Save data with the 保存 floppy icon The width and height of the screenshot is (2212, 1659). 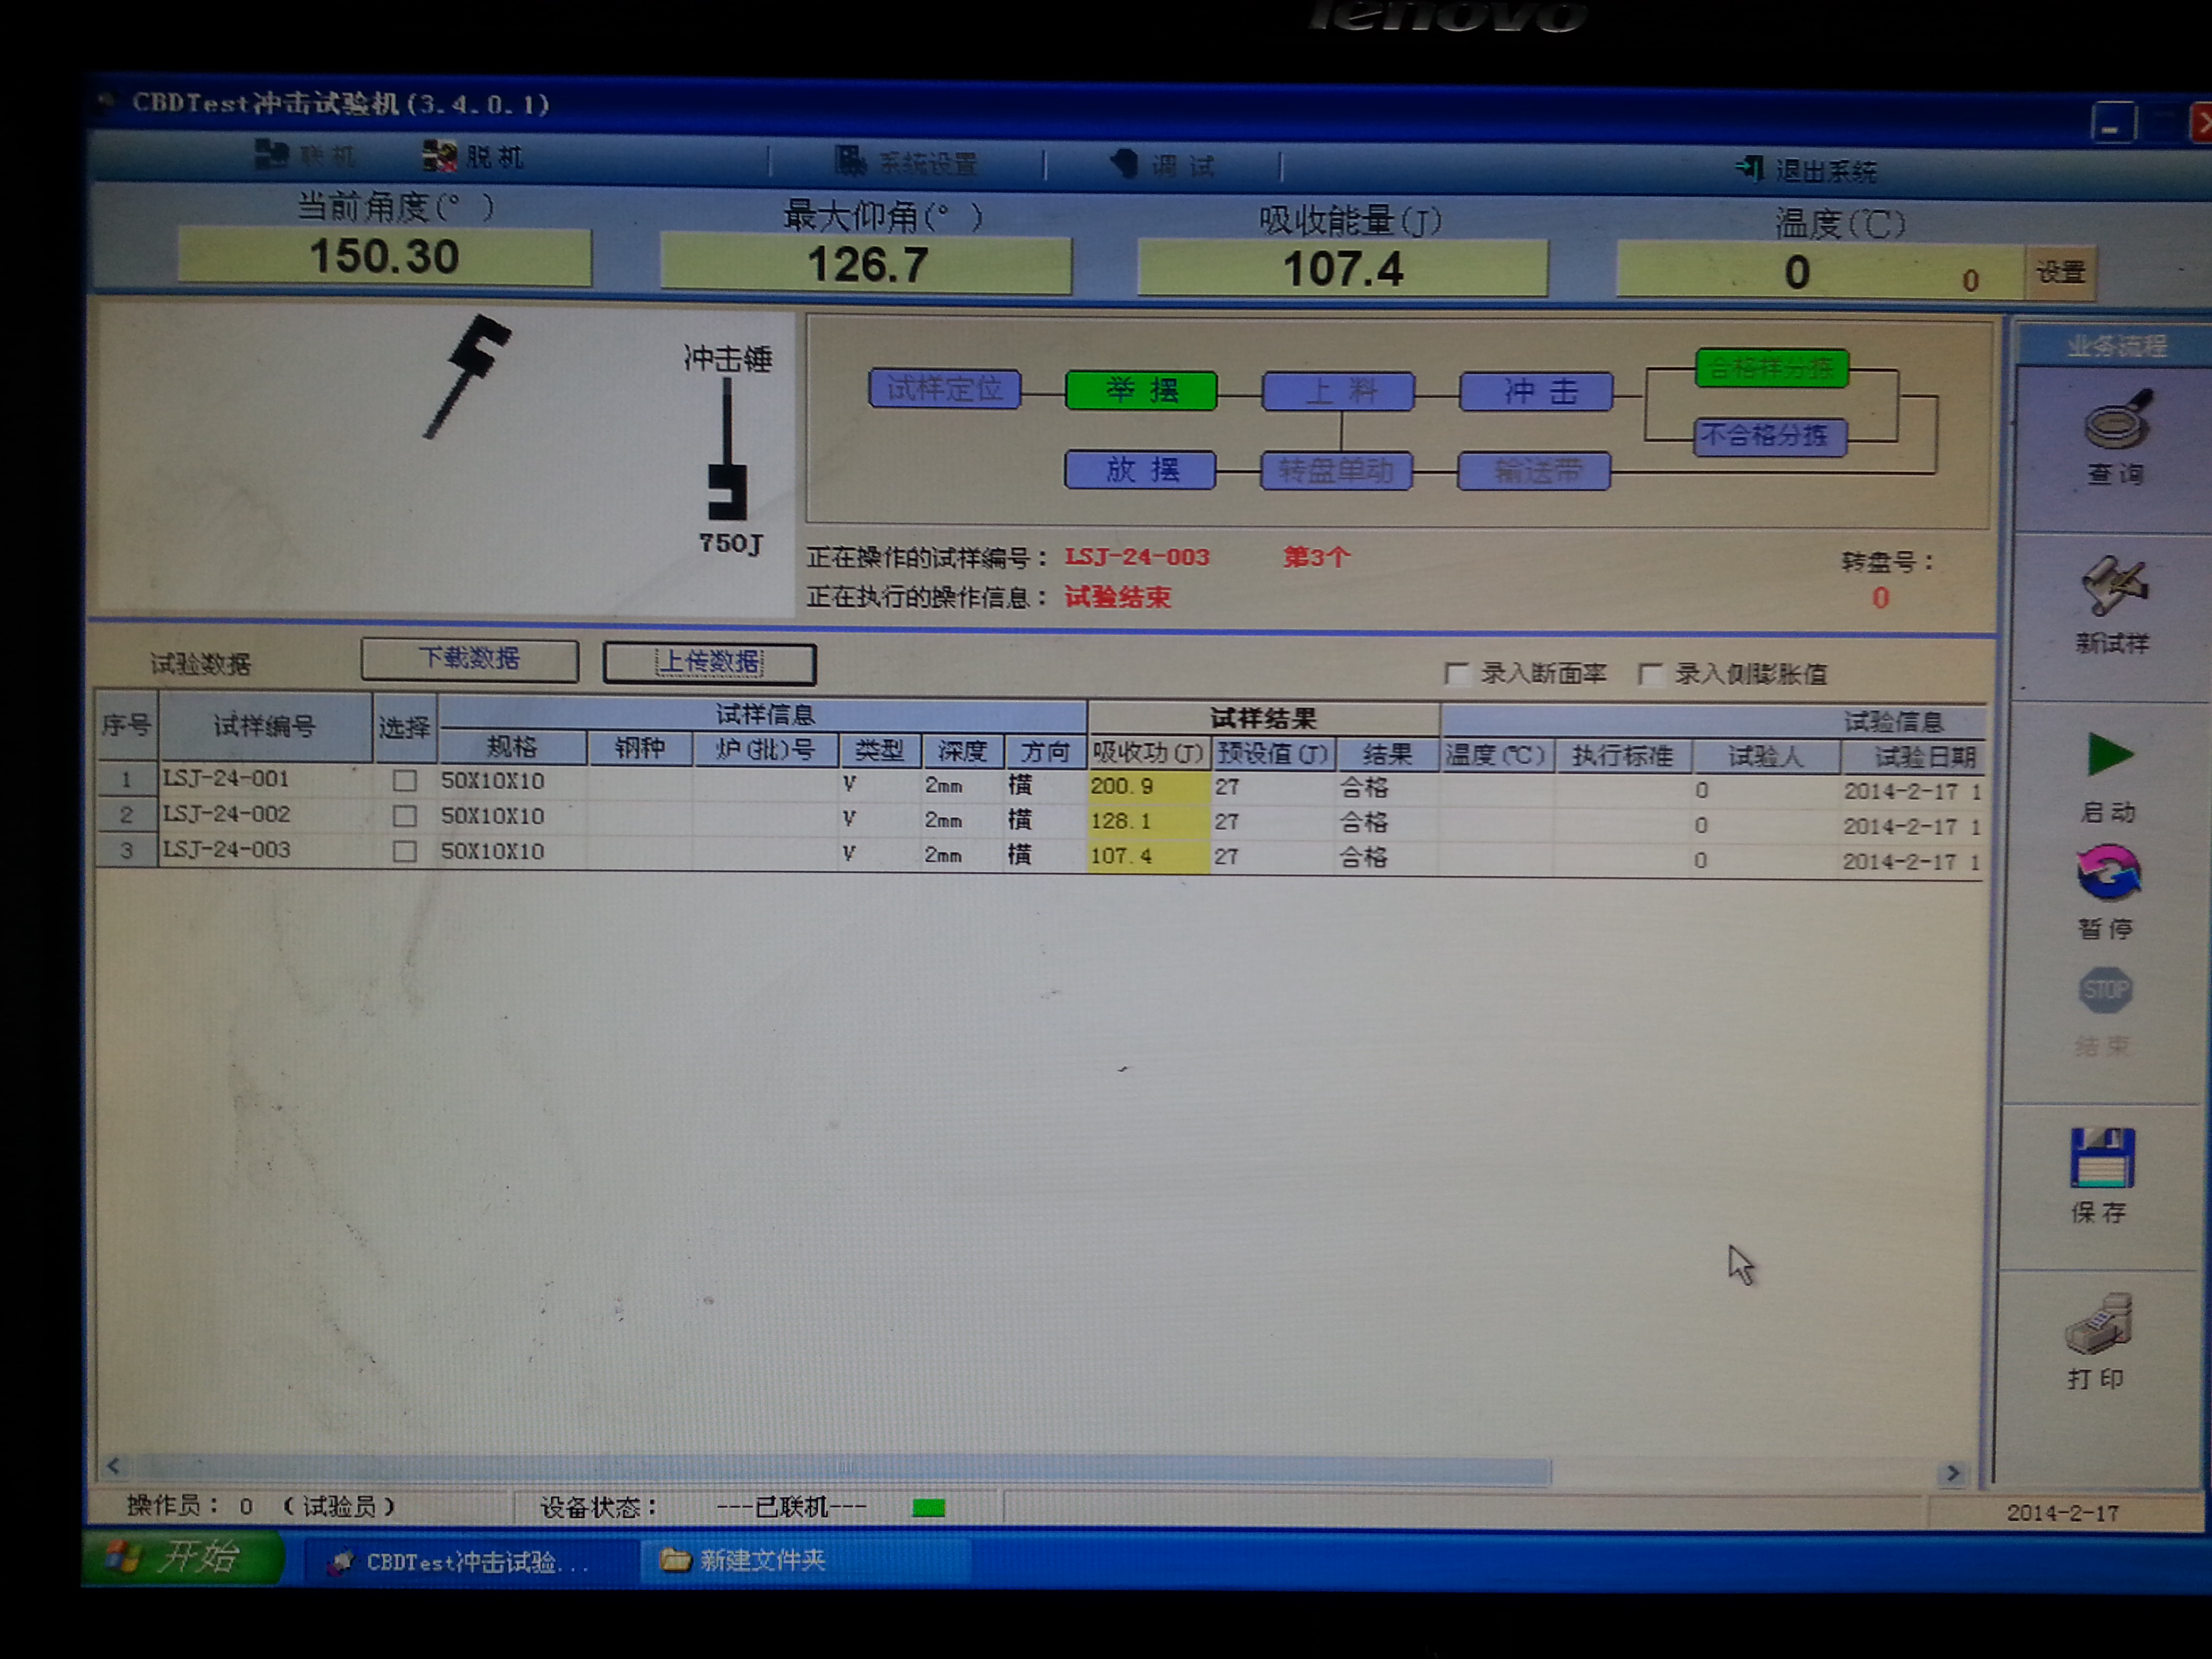[x=2102, y=1159]
